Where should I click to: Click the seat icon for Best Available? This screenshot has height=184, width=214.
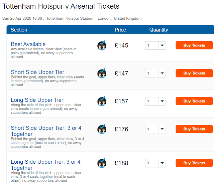click(102, 46)
